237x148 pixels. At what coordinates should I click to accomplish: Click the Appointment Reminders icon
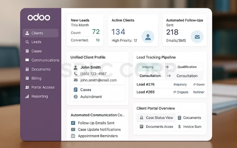click(73, 136)
